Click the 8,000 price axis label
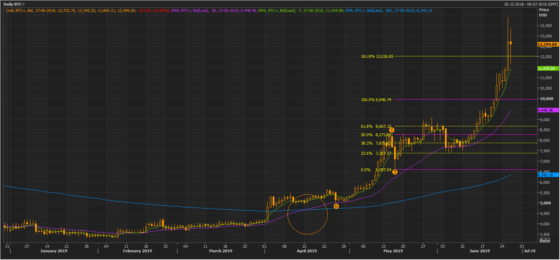 (546, 140)
